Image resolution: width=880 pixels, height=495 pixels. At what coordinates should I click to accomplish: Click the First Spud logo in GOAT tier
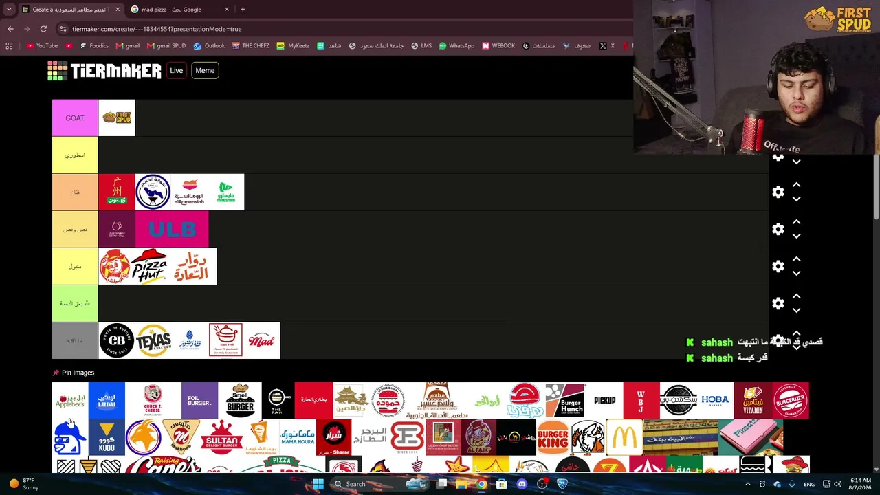117,118
